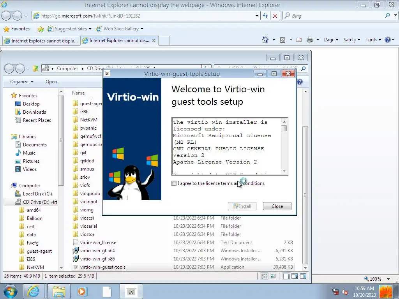Click the IE Help icon
Image resolution: width=399 pixels, height=299 pixels.
(x=388, y=40)
